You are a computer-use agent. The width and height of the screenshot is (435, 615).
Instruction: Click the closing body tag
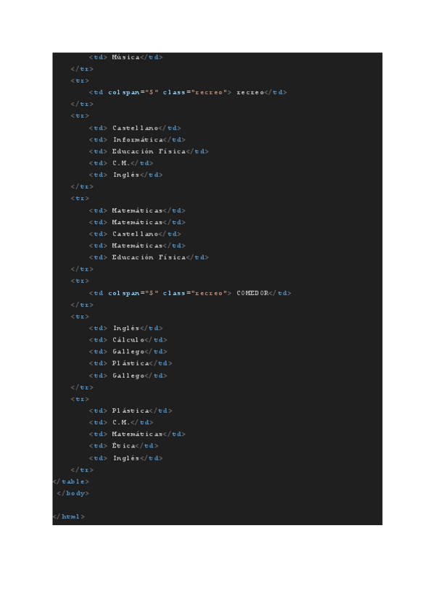[x=73, y=493]
